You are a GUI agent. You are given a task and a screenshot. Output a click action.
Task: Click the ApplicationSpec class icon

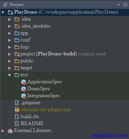pyautogui.click(x=24, y=82)
